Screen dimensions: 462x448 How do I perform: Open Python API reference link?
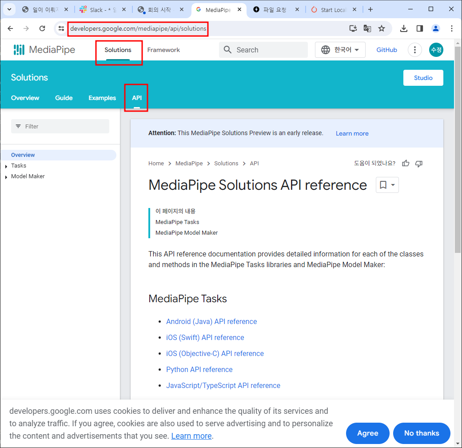(x=199, y=369)
